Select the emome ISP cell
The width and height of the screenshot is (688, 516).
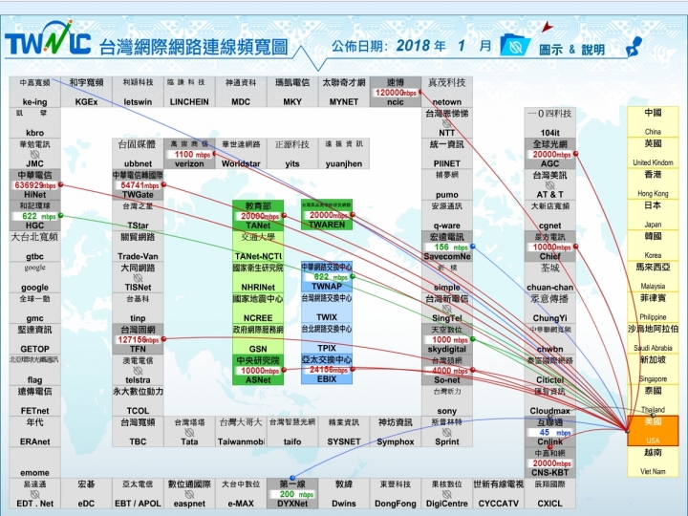[34, 462]
